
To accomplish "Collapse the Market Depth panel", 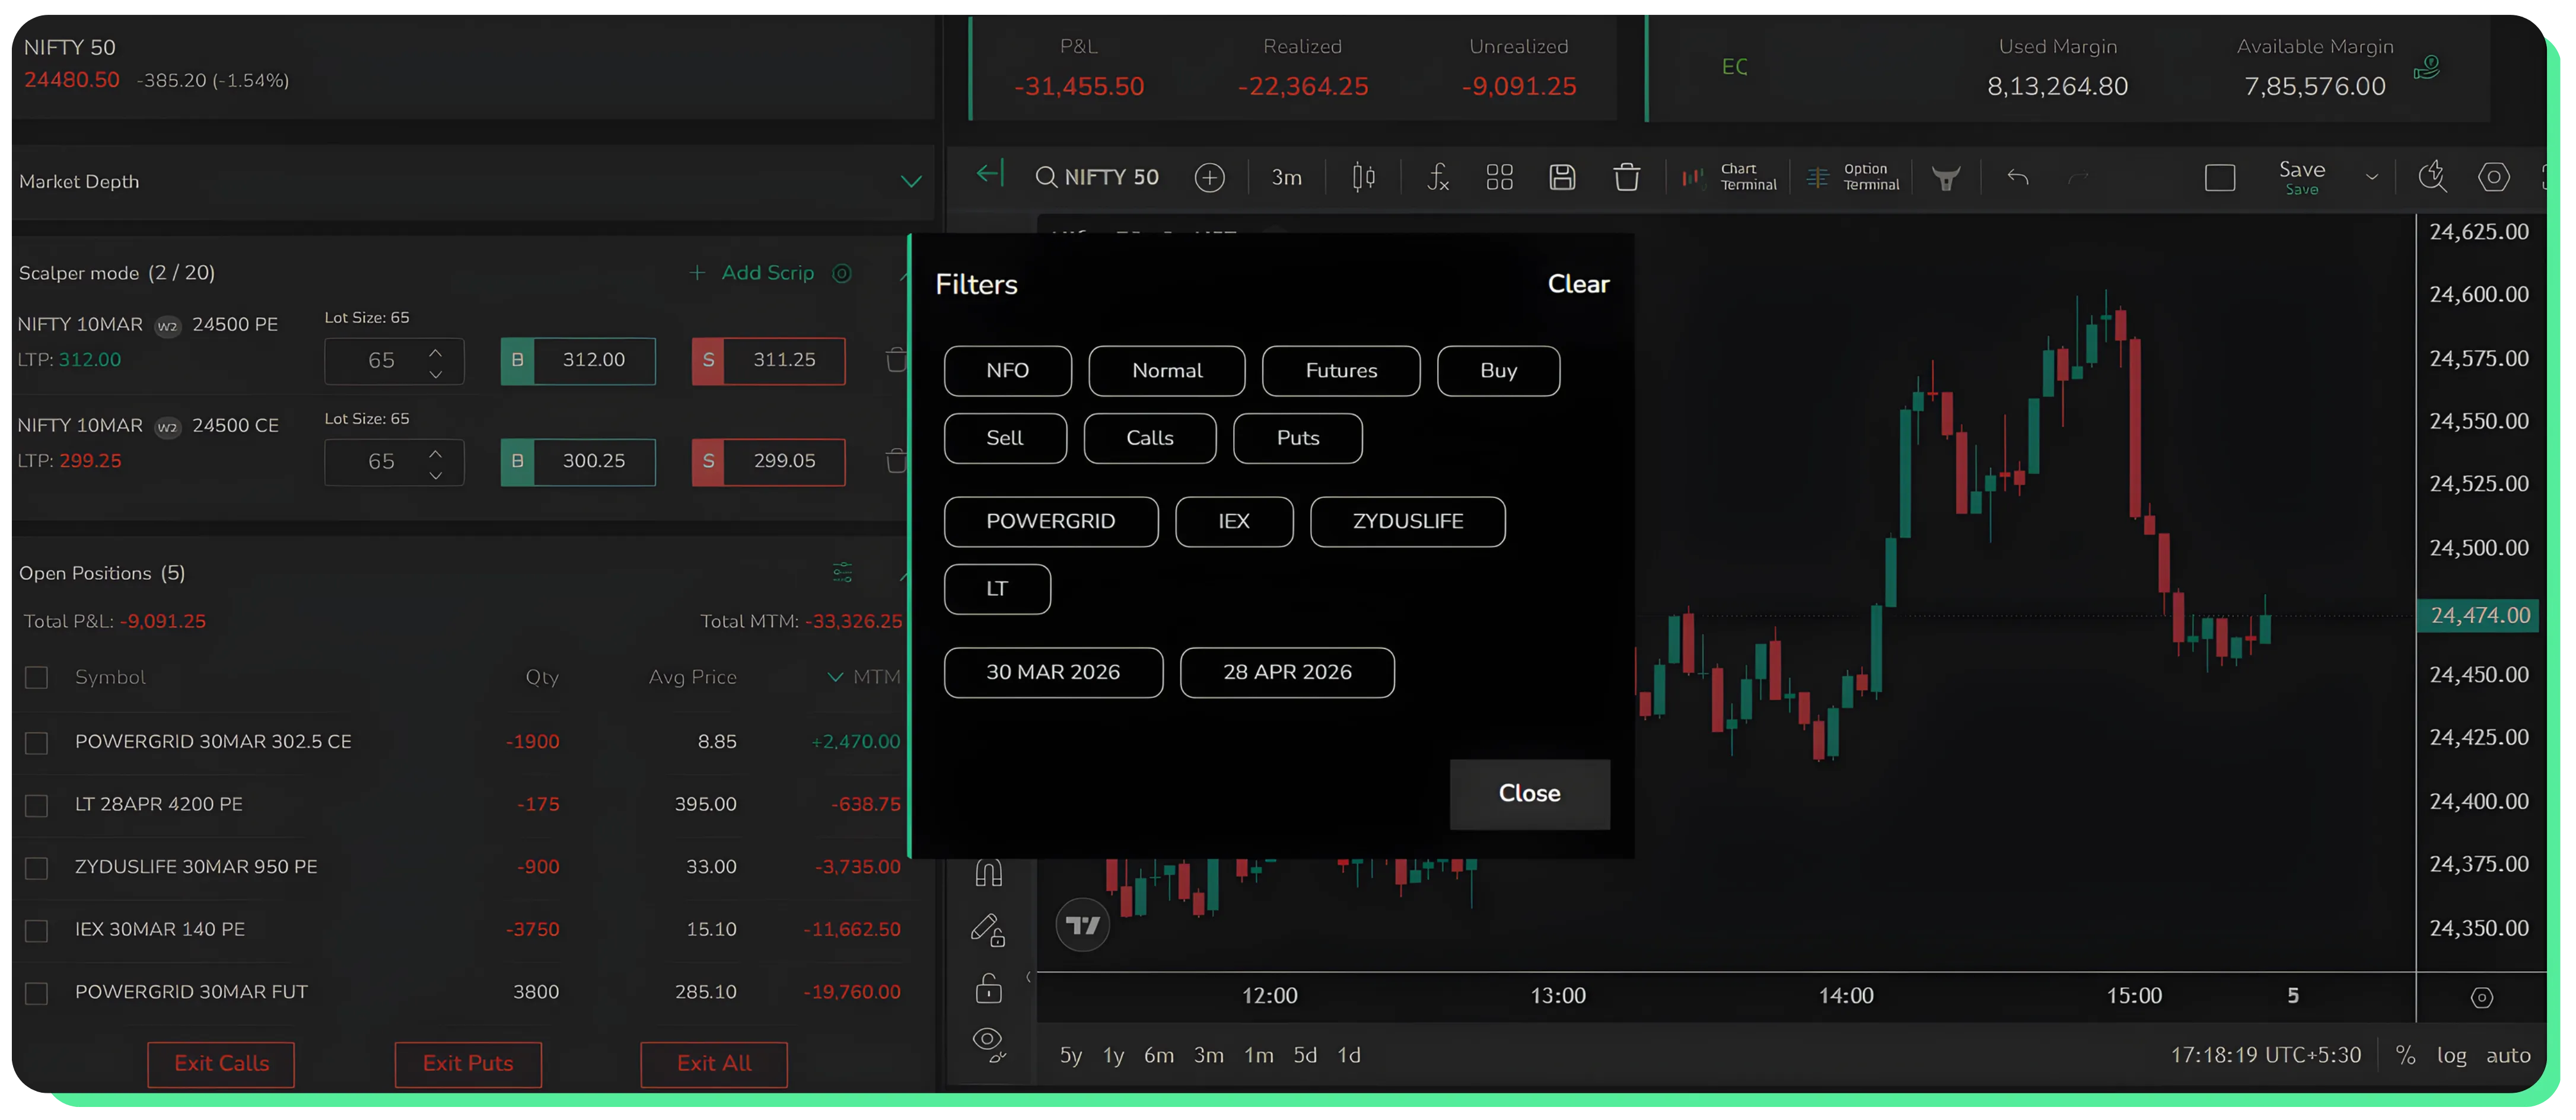I will 911,182.
